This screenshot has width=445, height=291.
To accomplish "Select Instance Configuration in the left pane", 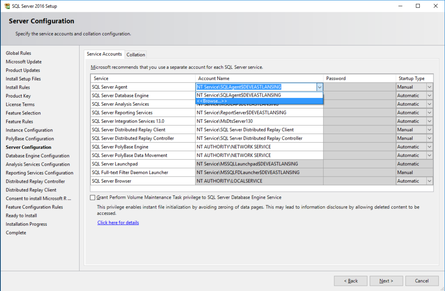I will point(28,130).
